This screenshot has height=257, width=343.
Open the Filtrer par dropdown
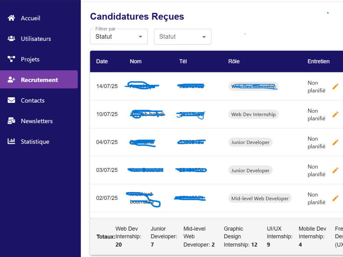pos(119,37)
